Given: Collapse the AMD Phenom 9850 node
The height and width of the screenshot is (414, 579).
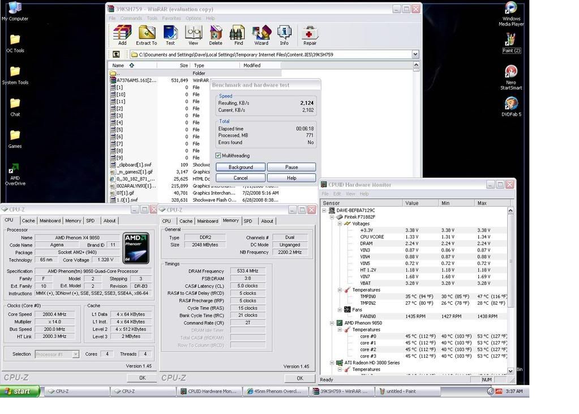Looking at the screenshot, I should coord(332,323).
